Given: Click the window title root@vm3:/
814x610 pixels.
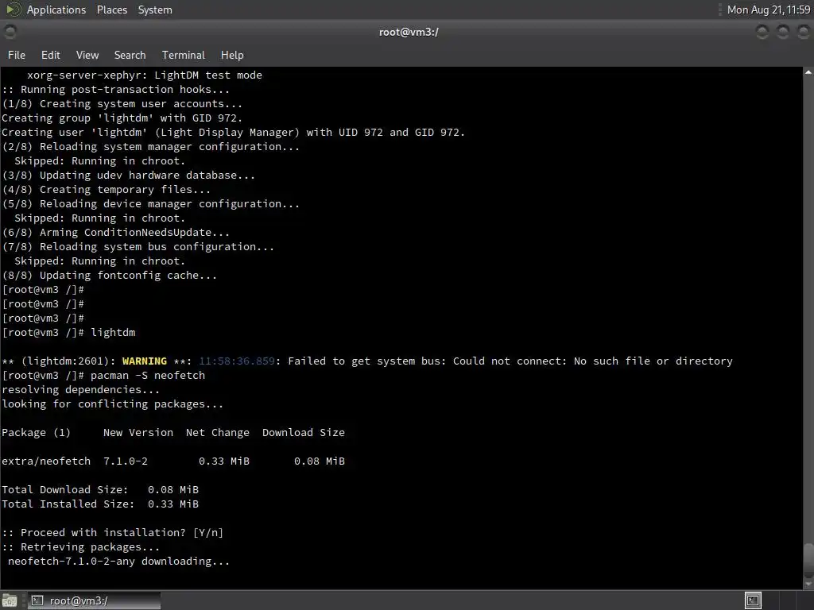Looking at the screenshot, I should 409,32.
